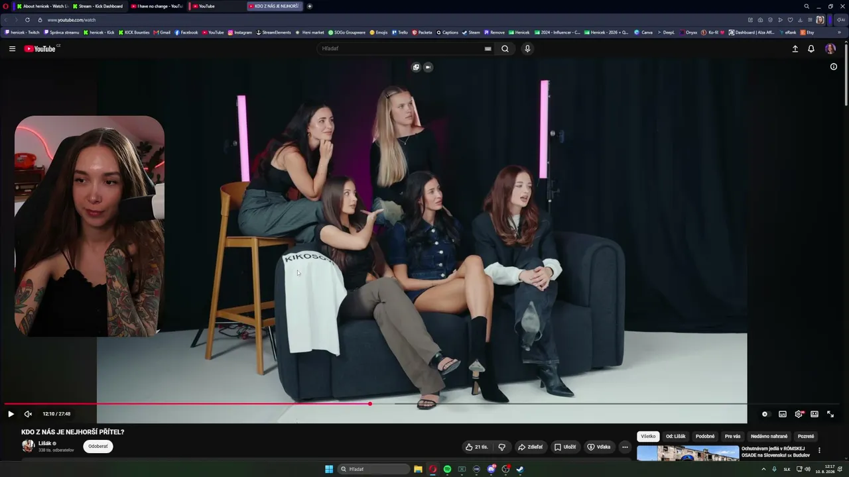Click the progress bar scrubber handle
The width and height of the screenshot is (849, 477).
pos(370,403)
